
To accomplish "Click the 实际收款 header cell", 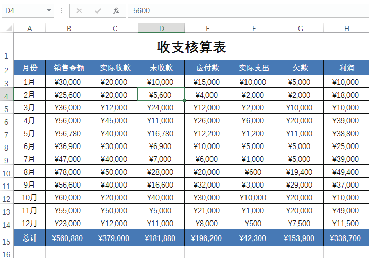I will [115, 68].
